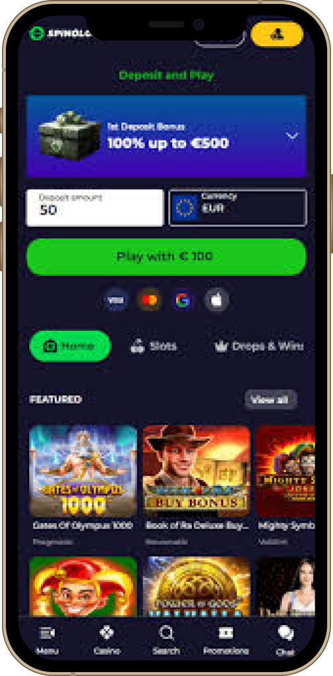The width and height of the screenshot is (333, 676).
Task: Select the Home tab
Action: (70, 346)
